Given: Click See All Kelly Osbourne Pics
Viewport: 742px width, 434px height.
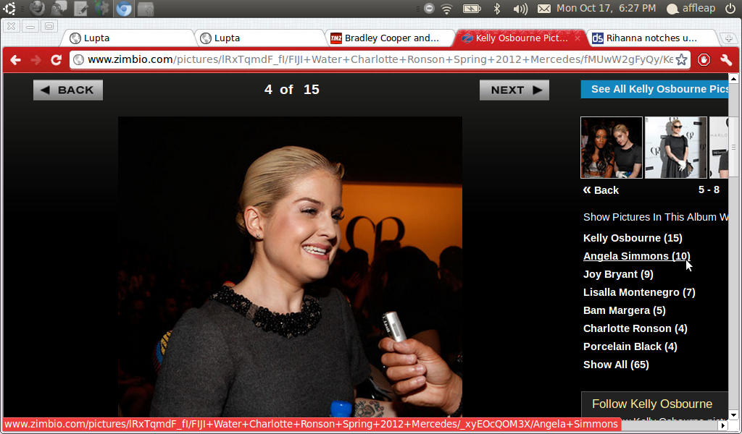Looking at the screenshot, I should click(x=654, y=89).
